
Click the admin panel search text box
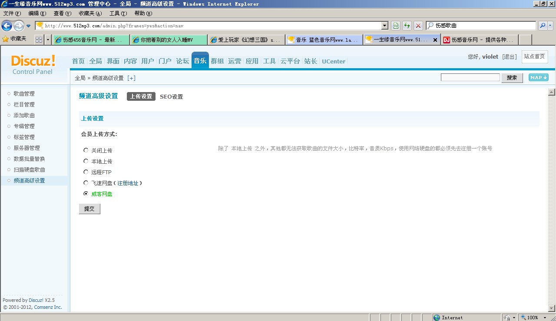(470, 77)
